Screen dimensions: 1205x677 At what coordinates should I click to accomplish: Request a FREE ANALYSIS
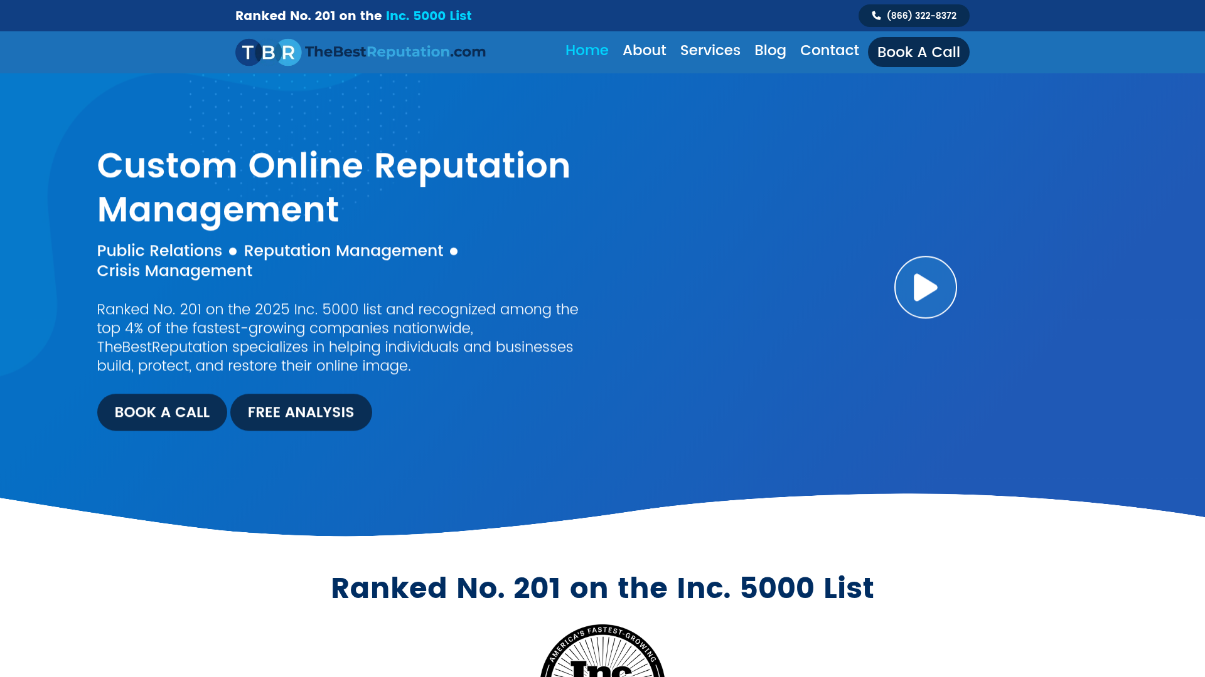pos(301,412)
